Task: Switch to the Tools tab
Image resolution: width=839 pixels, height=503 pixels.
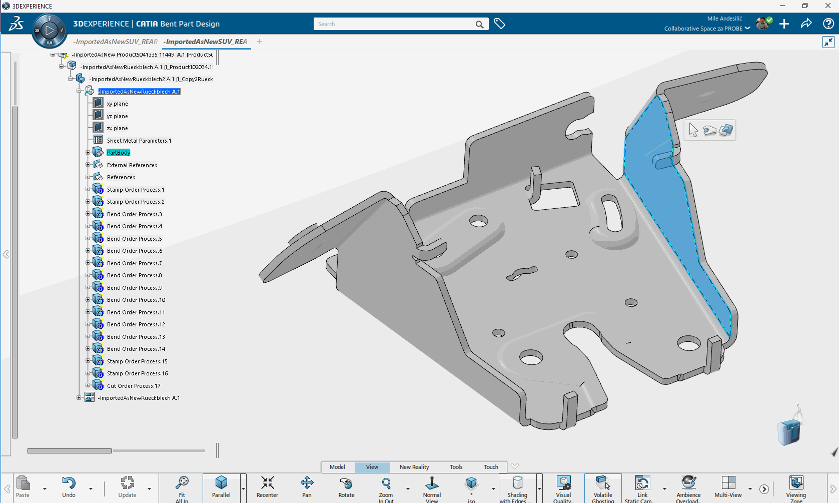Action: pyautogui.click(x=456, y=467)
